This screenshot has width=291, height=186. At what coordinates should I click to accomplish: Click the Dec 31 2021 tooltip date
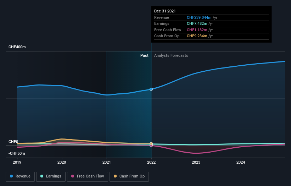(165, 11)
